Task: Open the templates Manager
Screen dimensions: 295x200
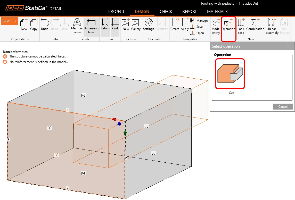Action: (x=200, y=20)
